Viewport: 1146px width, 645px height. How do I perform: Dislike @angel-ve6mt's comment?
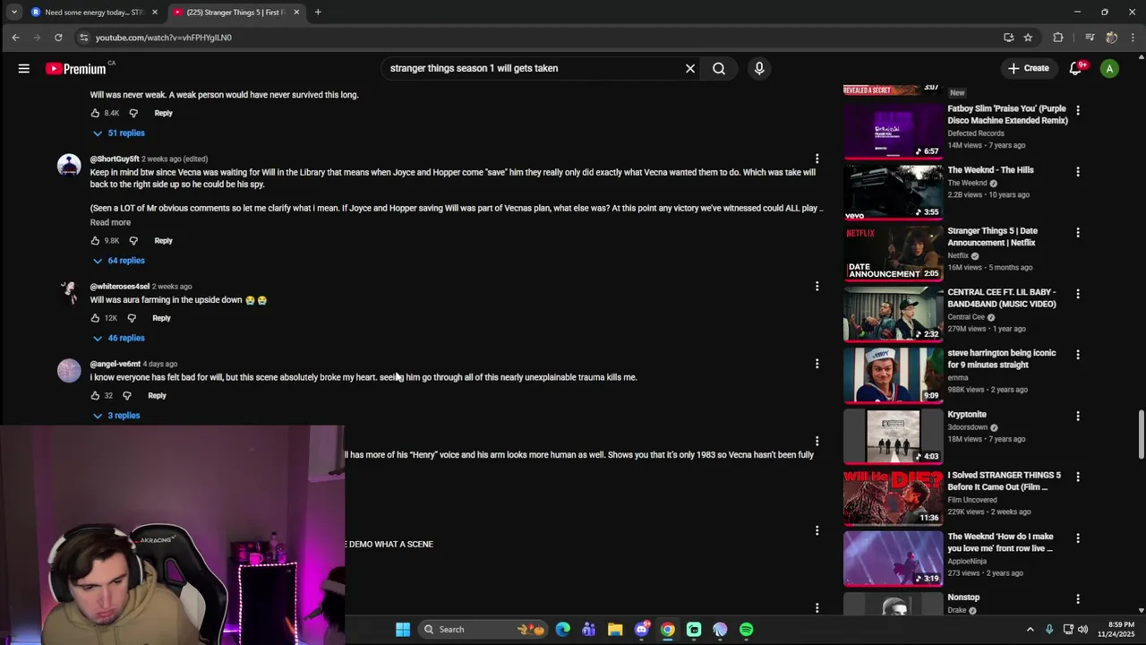(127, 395)
